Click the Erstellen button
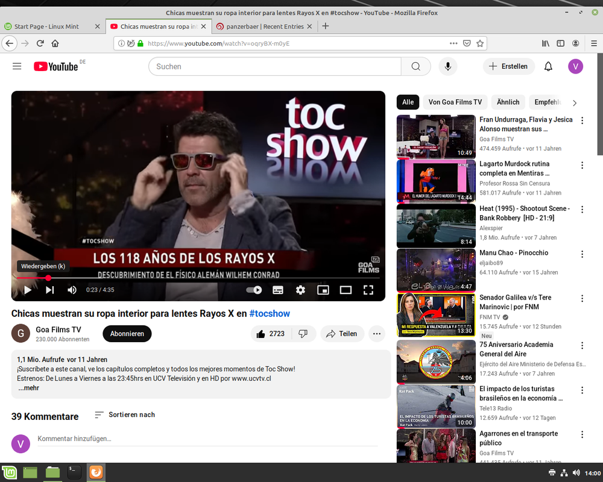The height and width of the screenshot is (482, 603). (508, 66)
